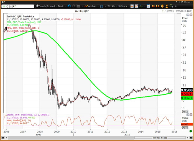Click the 9.9500 last price tag

click(x=187, y=90)
